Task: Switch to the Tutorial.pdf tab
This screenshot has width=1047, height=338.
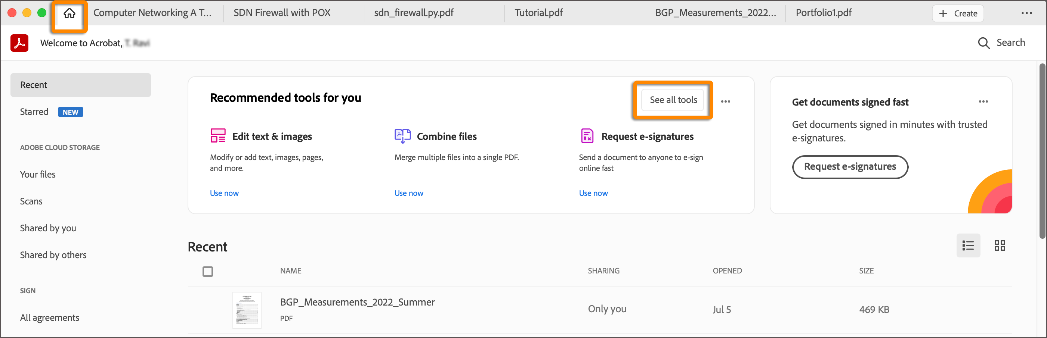Action: [538, 13]
